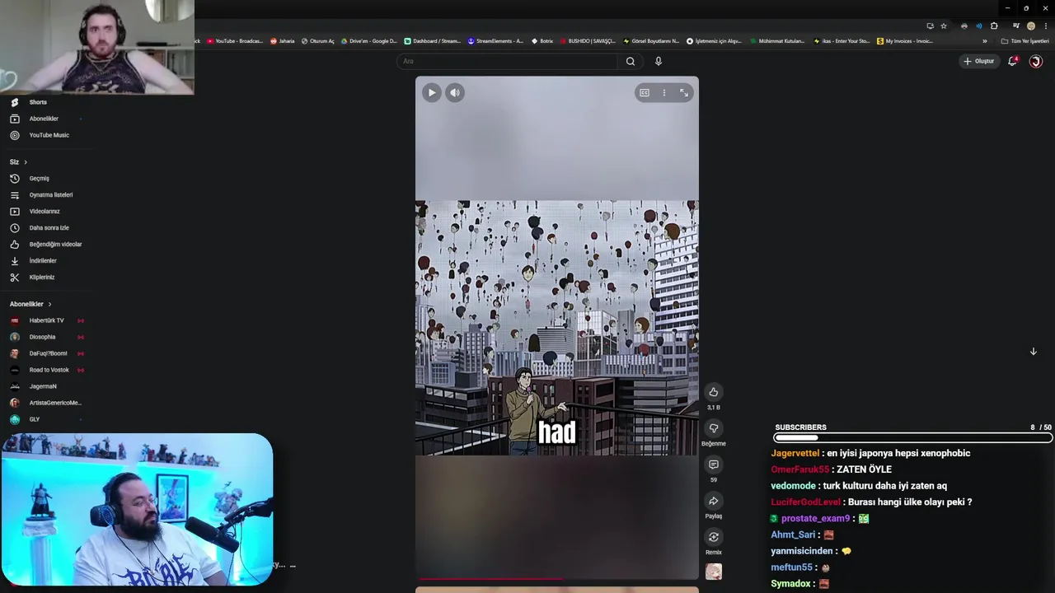Open Jaharia bookmark
This screenshot has height=593, width=1055.
282,41
